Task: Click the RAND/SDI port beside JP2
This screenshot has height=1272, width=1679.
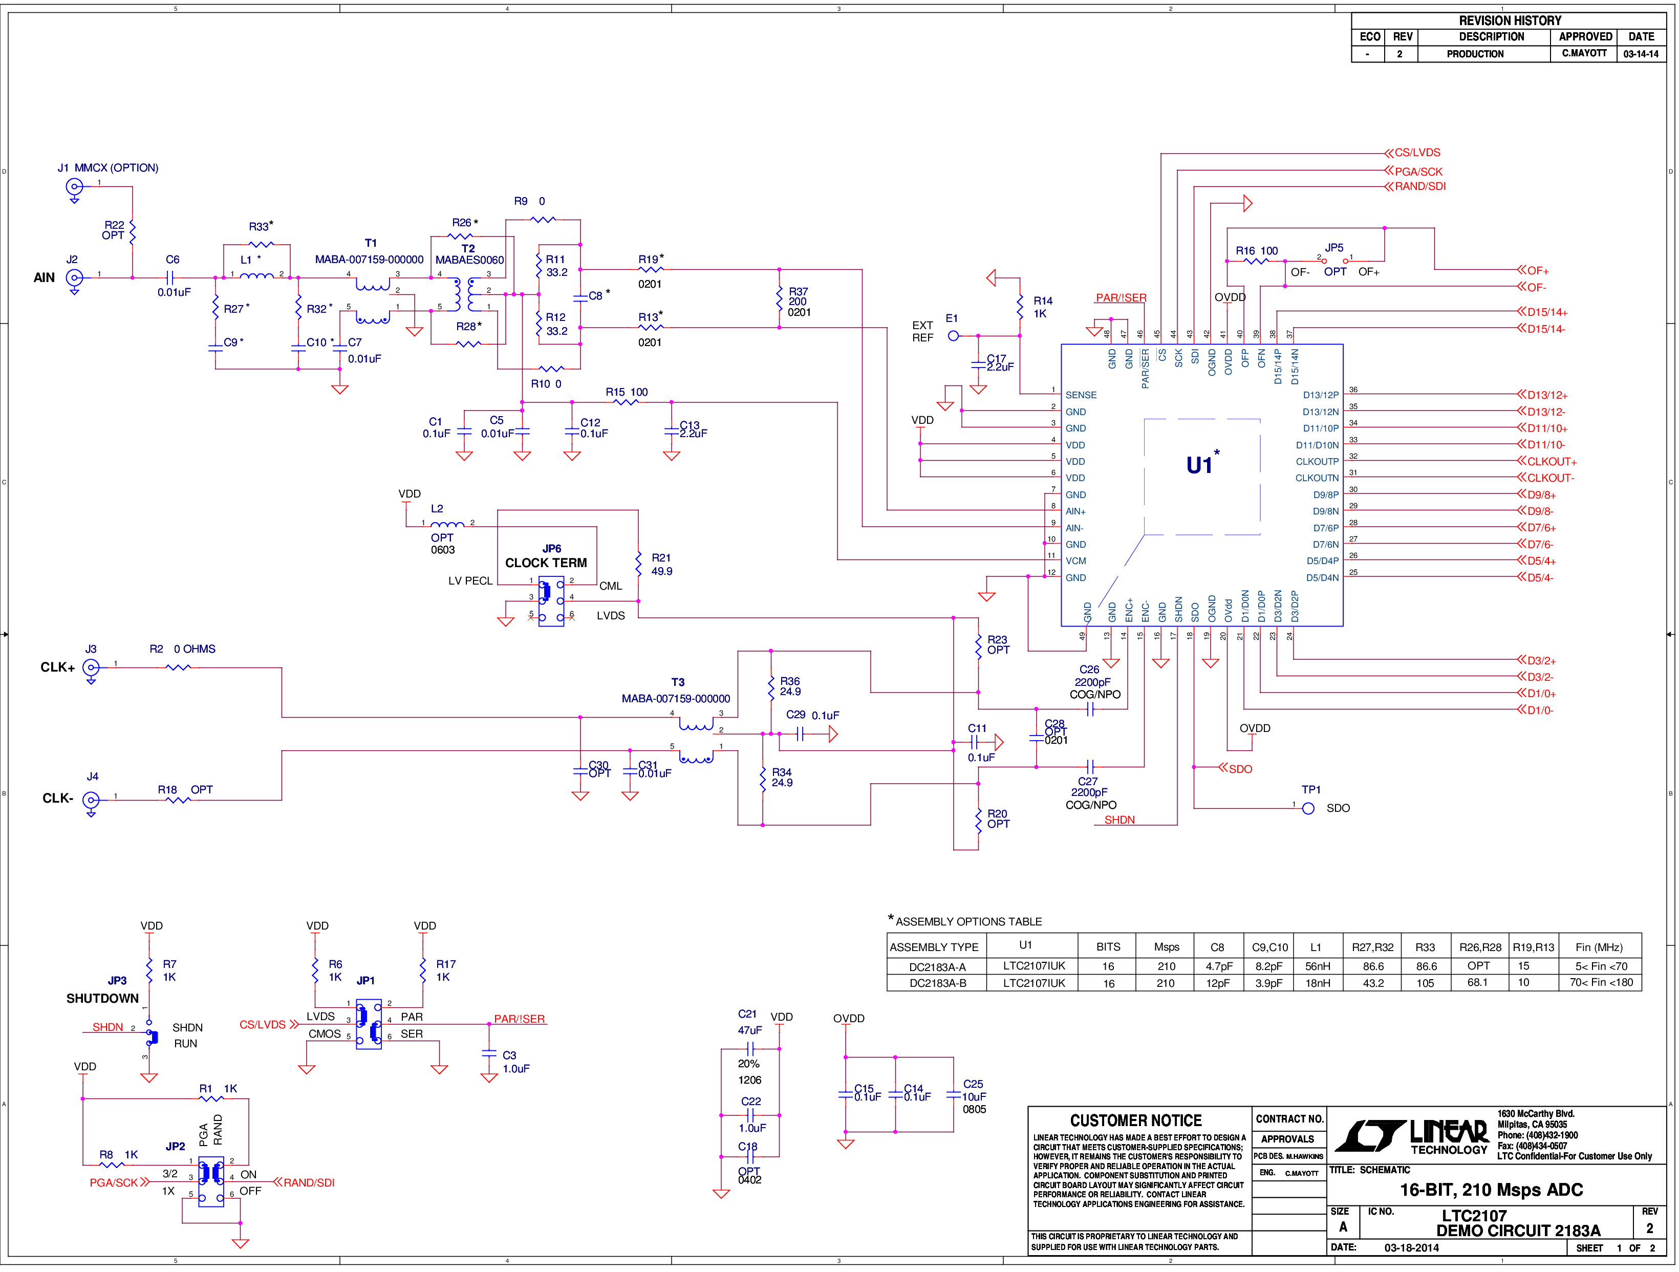Action: click(x=304, y=1182)
